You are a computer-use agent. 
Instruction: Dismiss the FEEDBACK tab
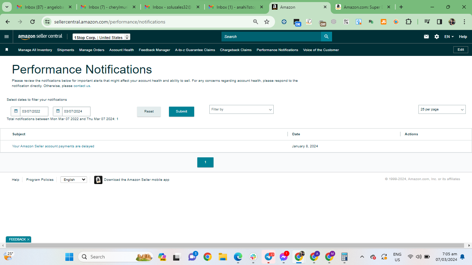(x=28, y=239)
